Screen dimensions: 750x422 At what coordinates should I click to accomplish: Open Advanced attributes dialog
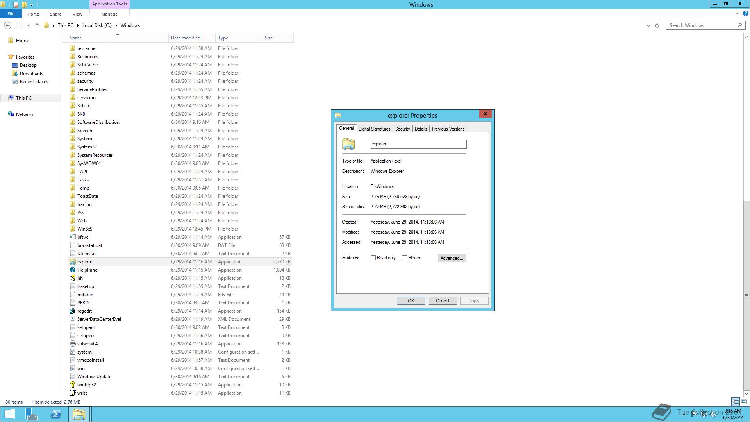(x=452, y=258)
